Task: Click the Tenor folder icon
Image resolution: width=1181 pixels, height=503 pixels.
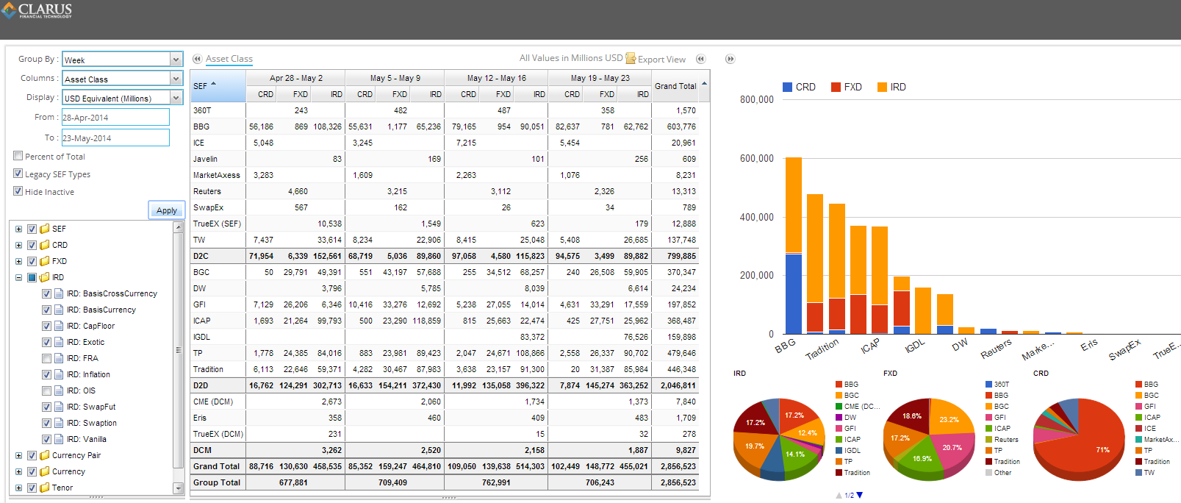Action: coord(45,488)
